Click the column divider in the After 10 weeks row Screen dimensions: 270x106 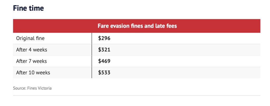pyautogui.click(x=92, y=72)
